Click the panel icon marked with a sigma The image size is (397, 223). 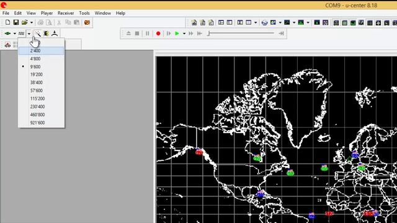tap(240, 23)
